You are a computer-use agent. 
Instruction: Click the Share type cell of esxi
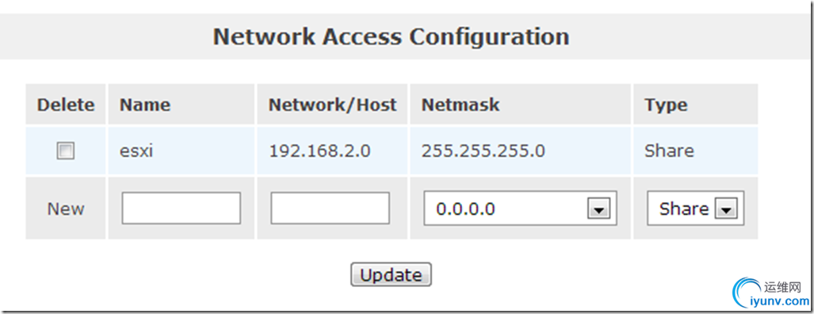coord(669,151)
